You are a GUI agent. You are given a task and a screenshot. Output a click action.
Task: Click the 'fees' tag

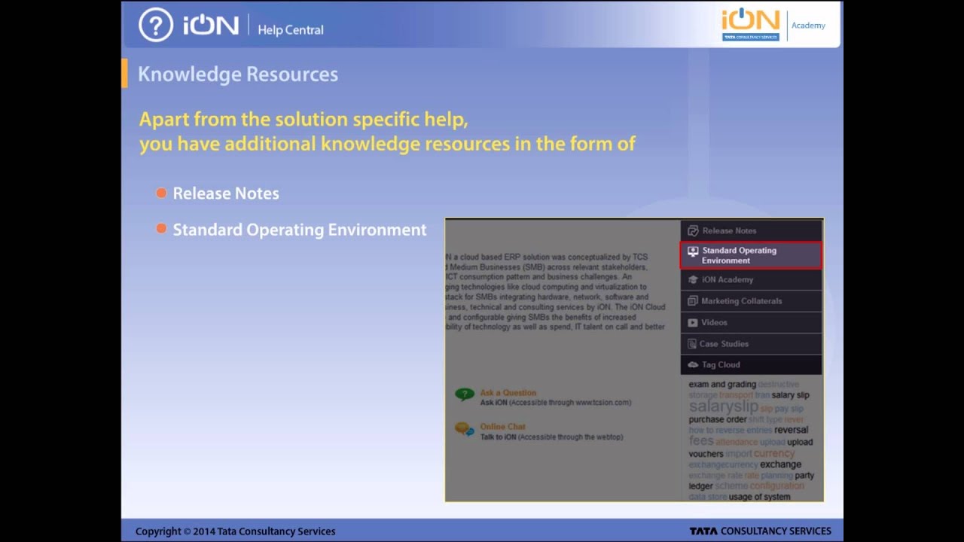point(700,441)
